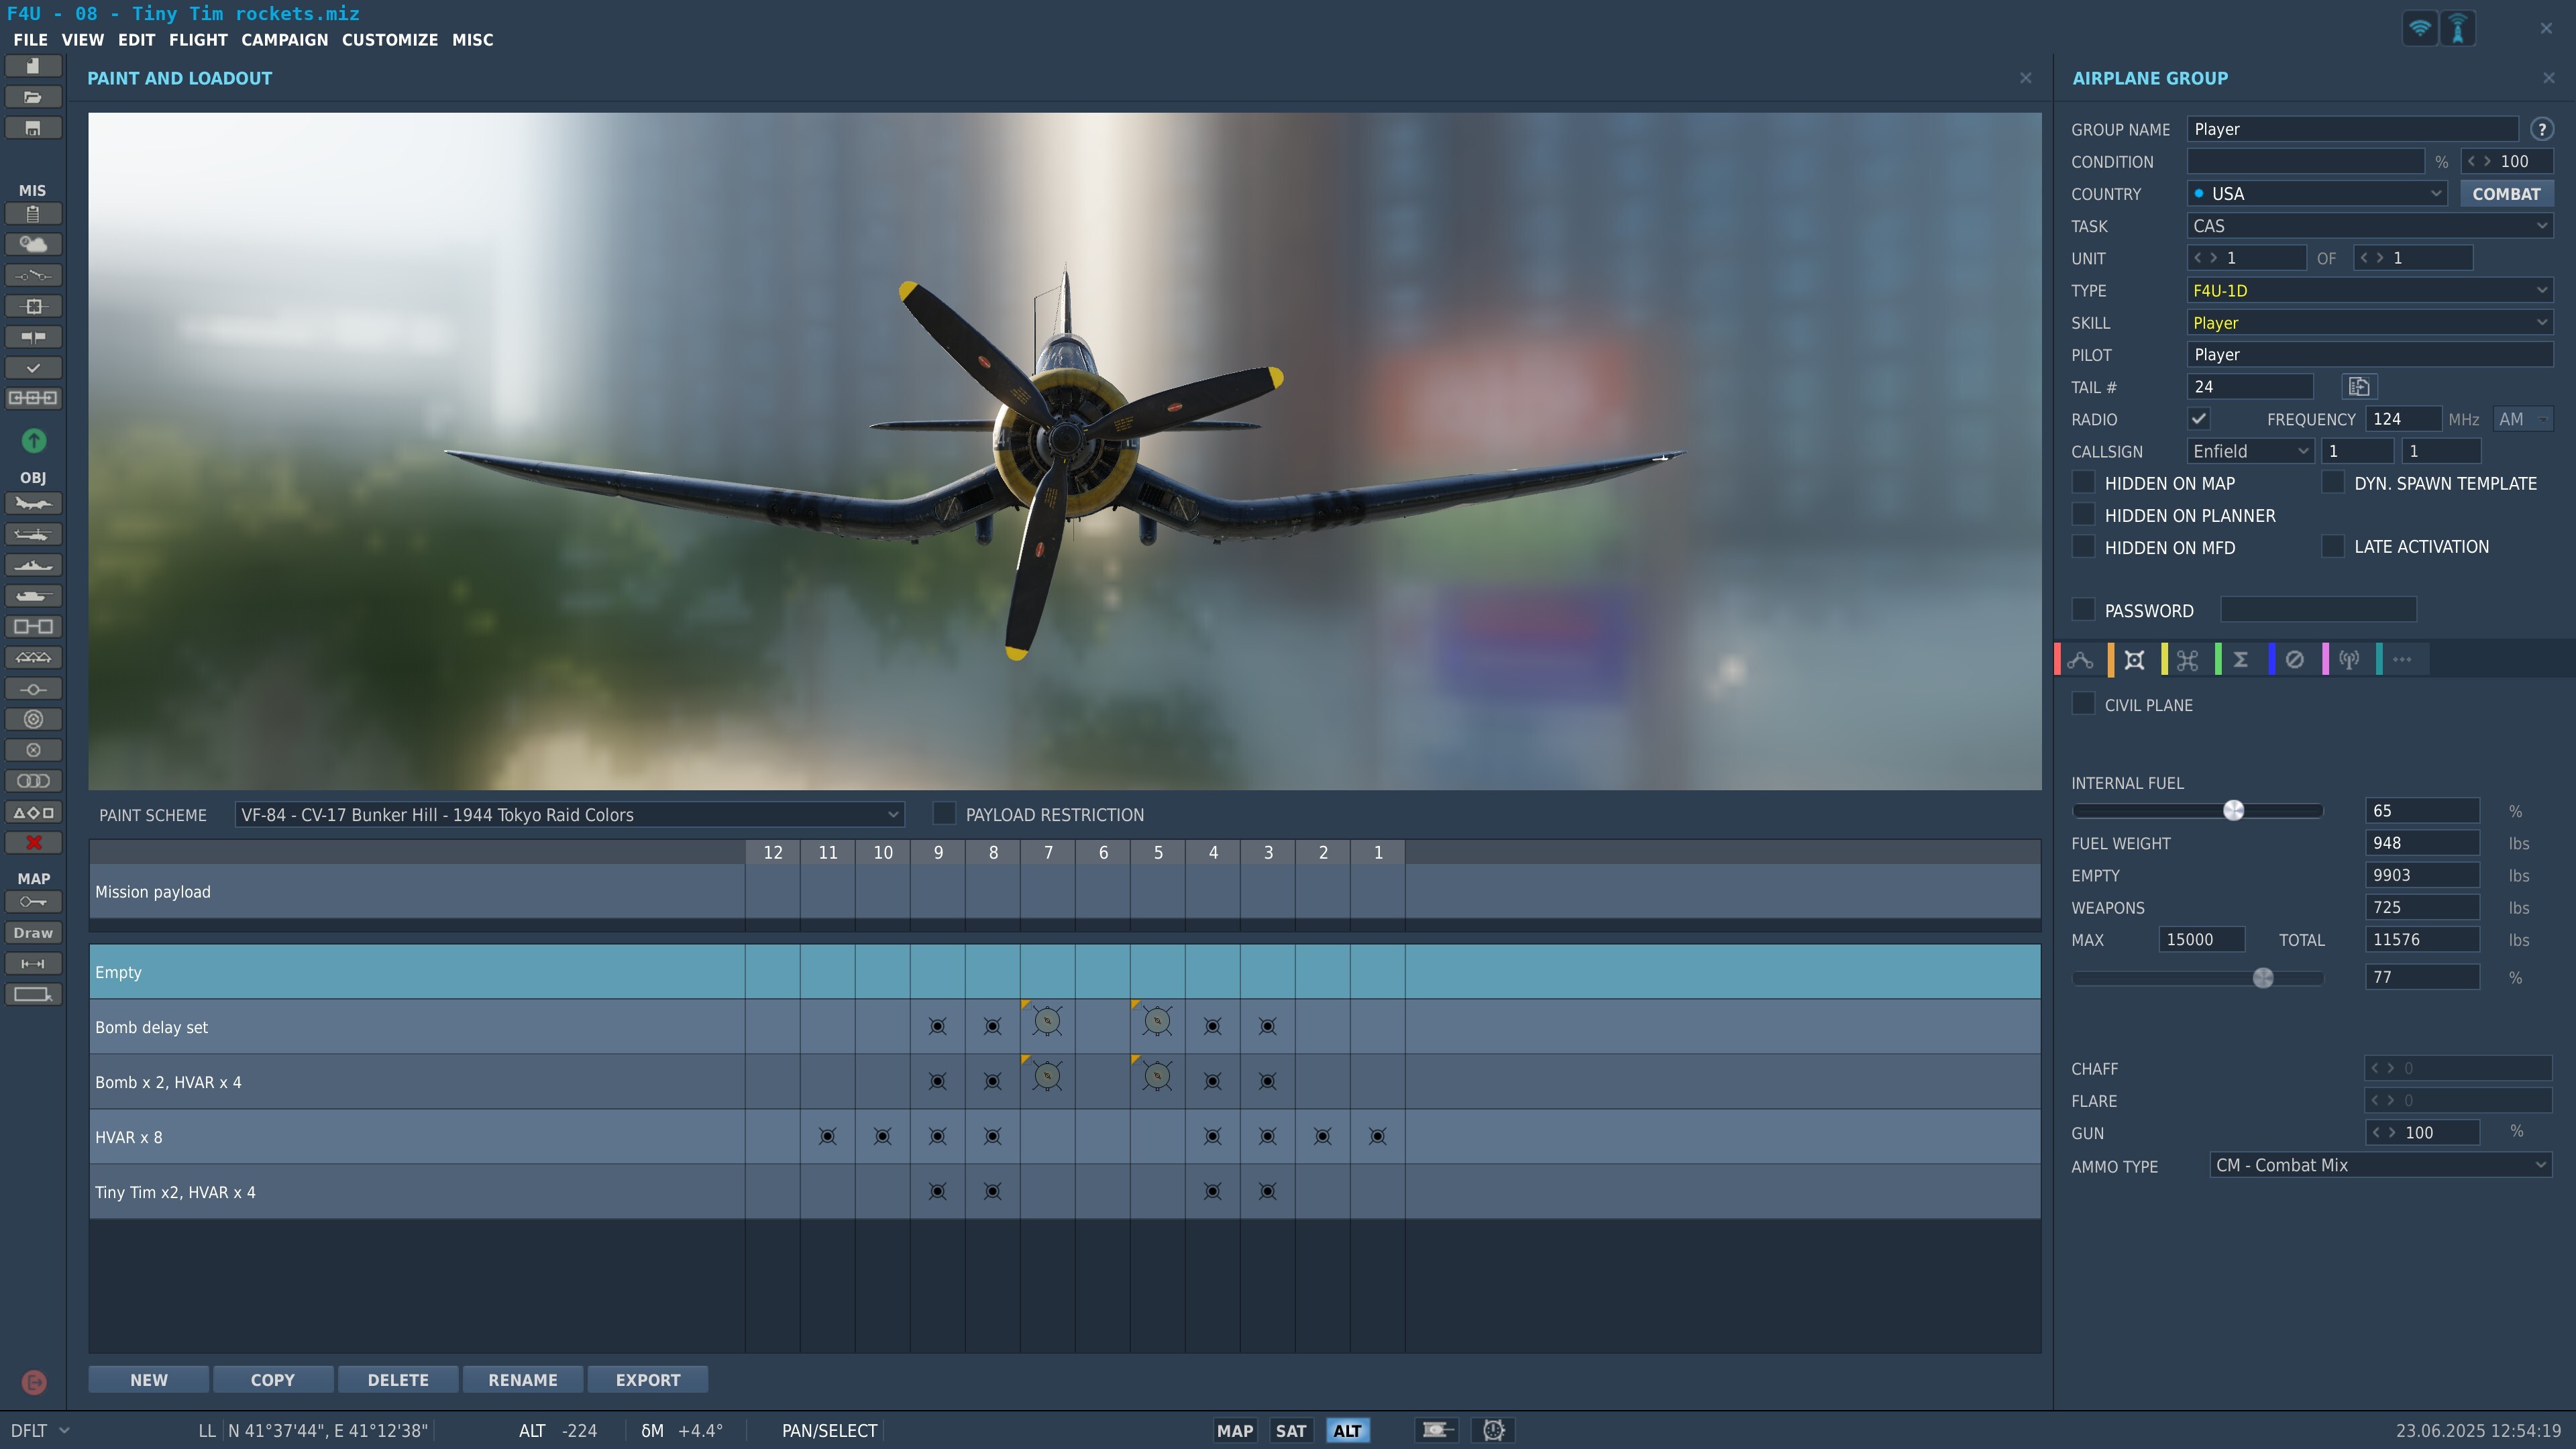Open the summary sigma tab icon

point(2241,660)
